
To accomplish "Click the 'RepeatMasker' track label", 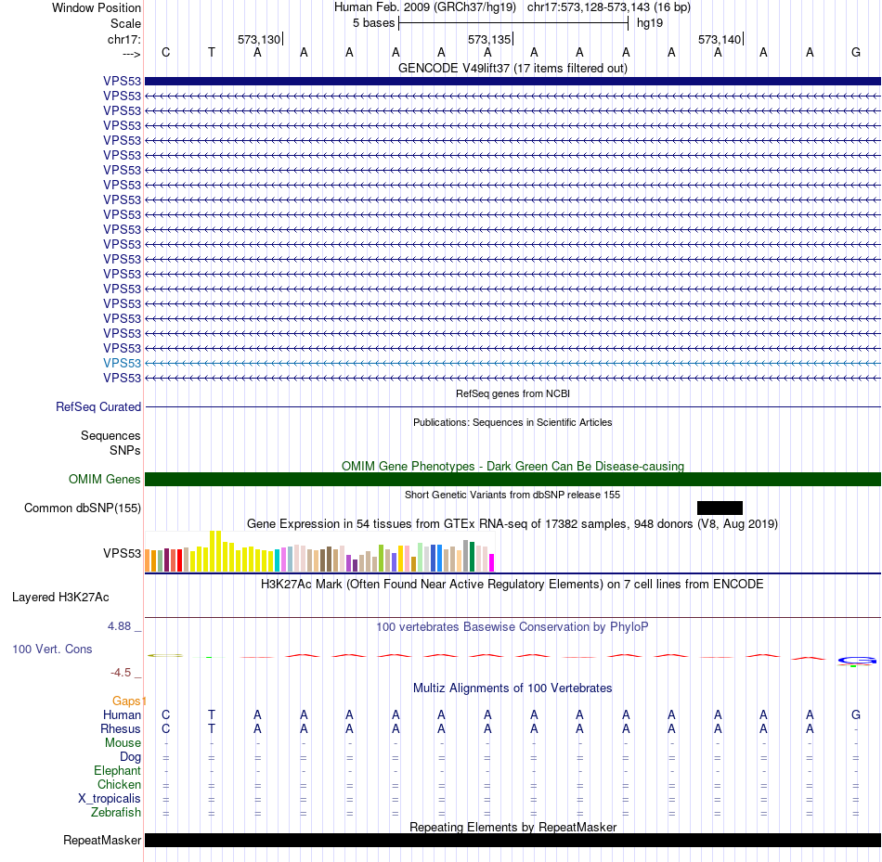I will click(x=102, y=840).
